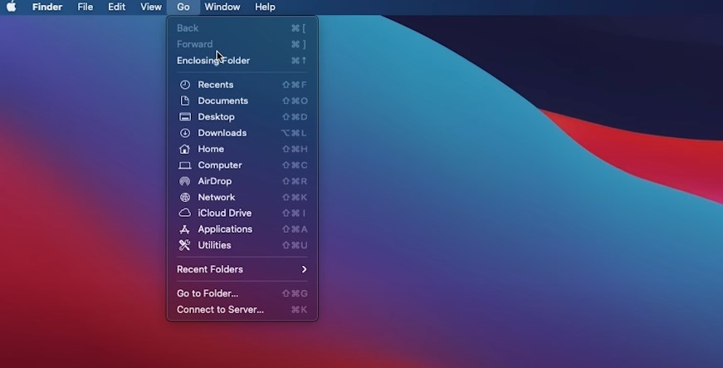This screenshot has height=368, width=723.
Task: Choose Enclosing Folder from Go menu
Action: (242, 61)
